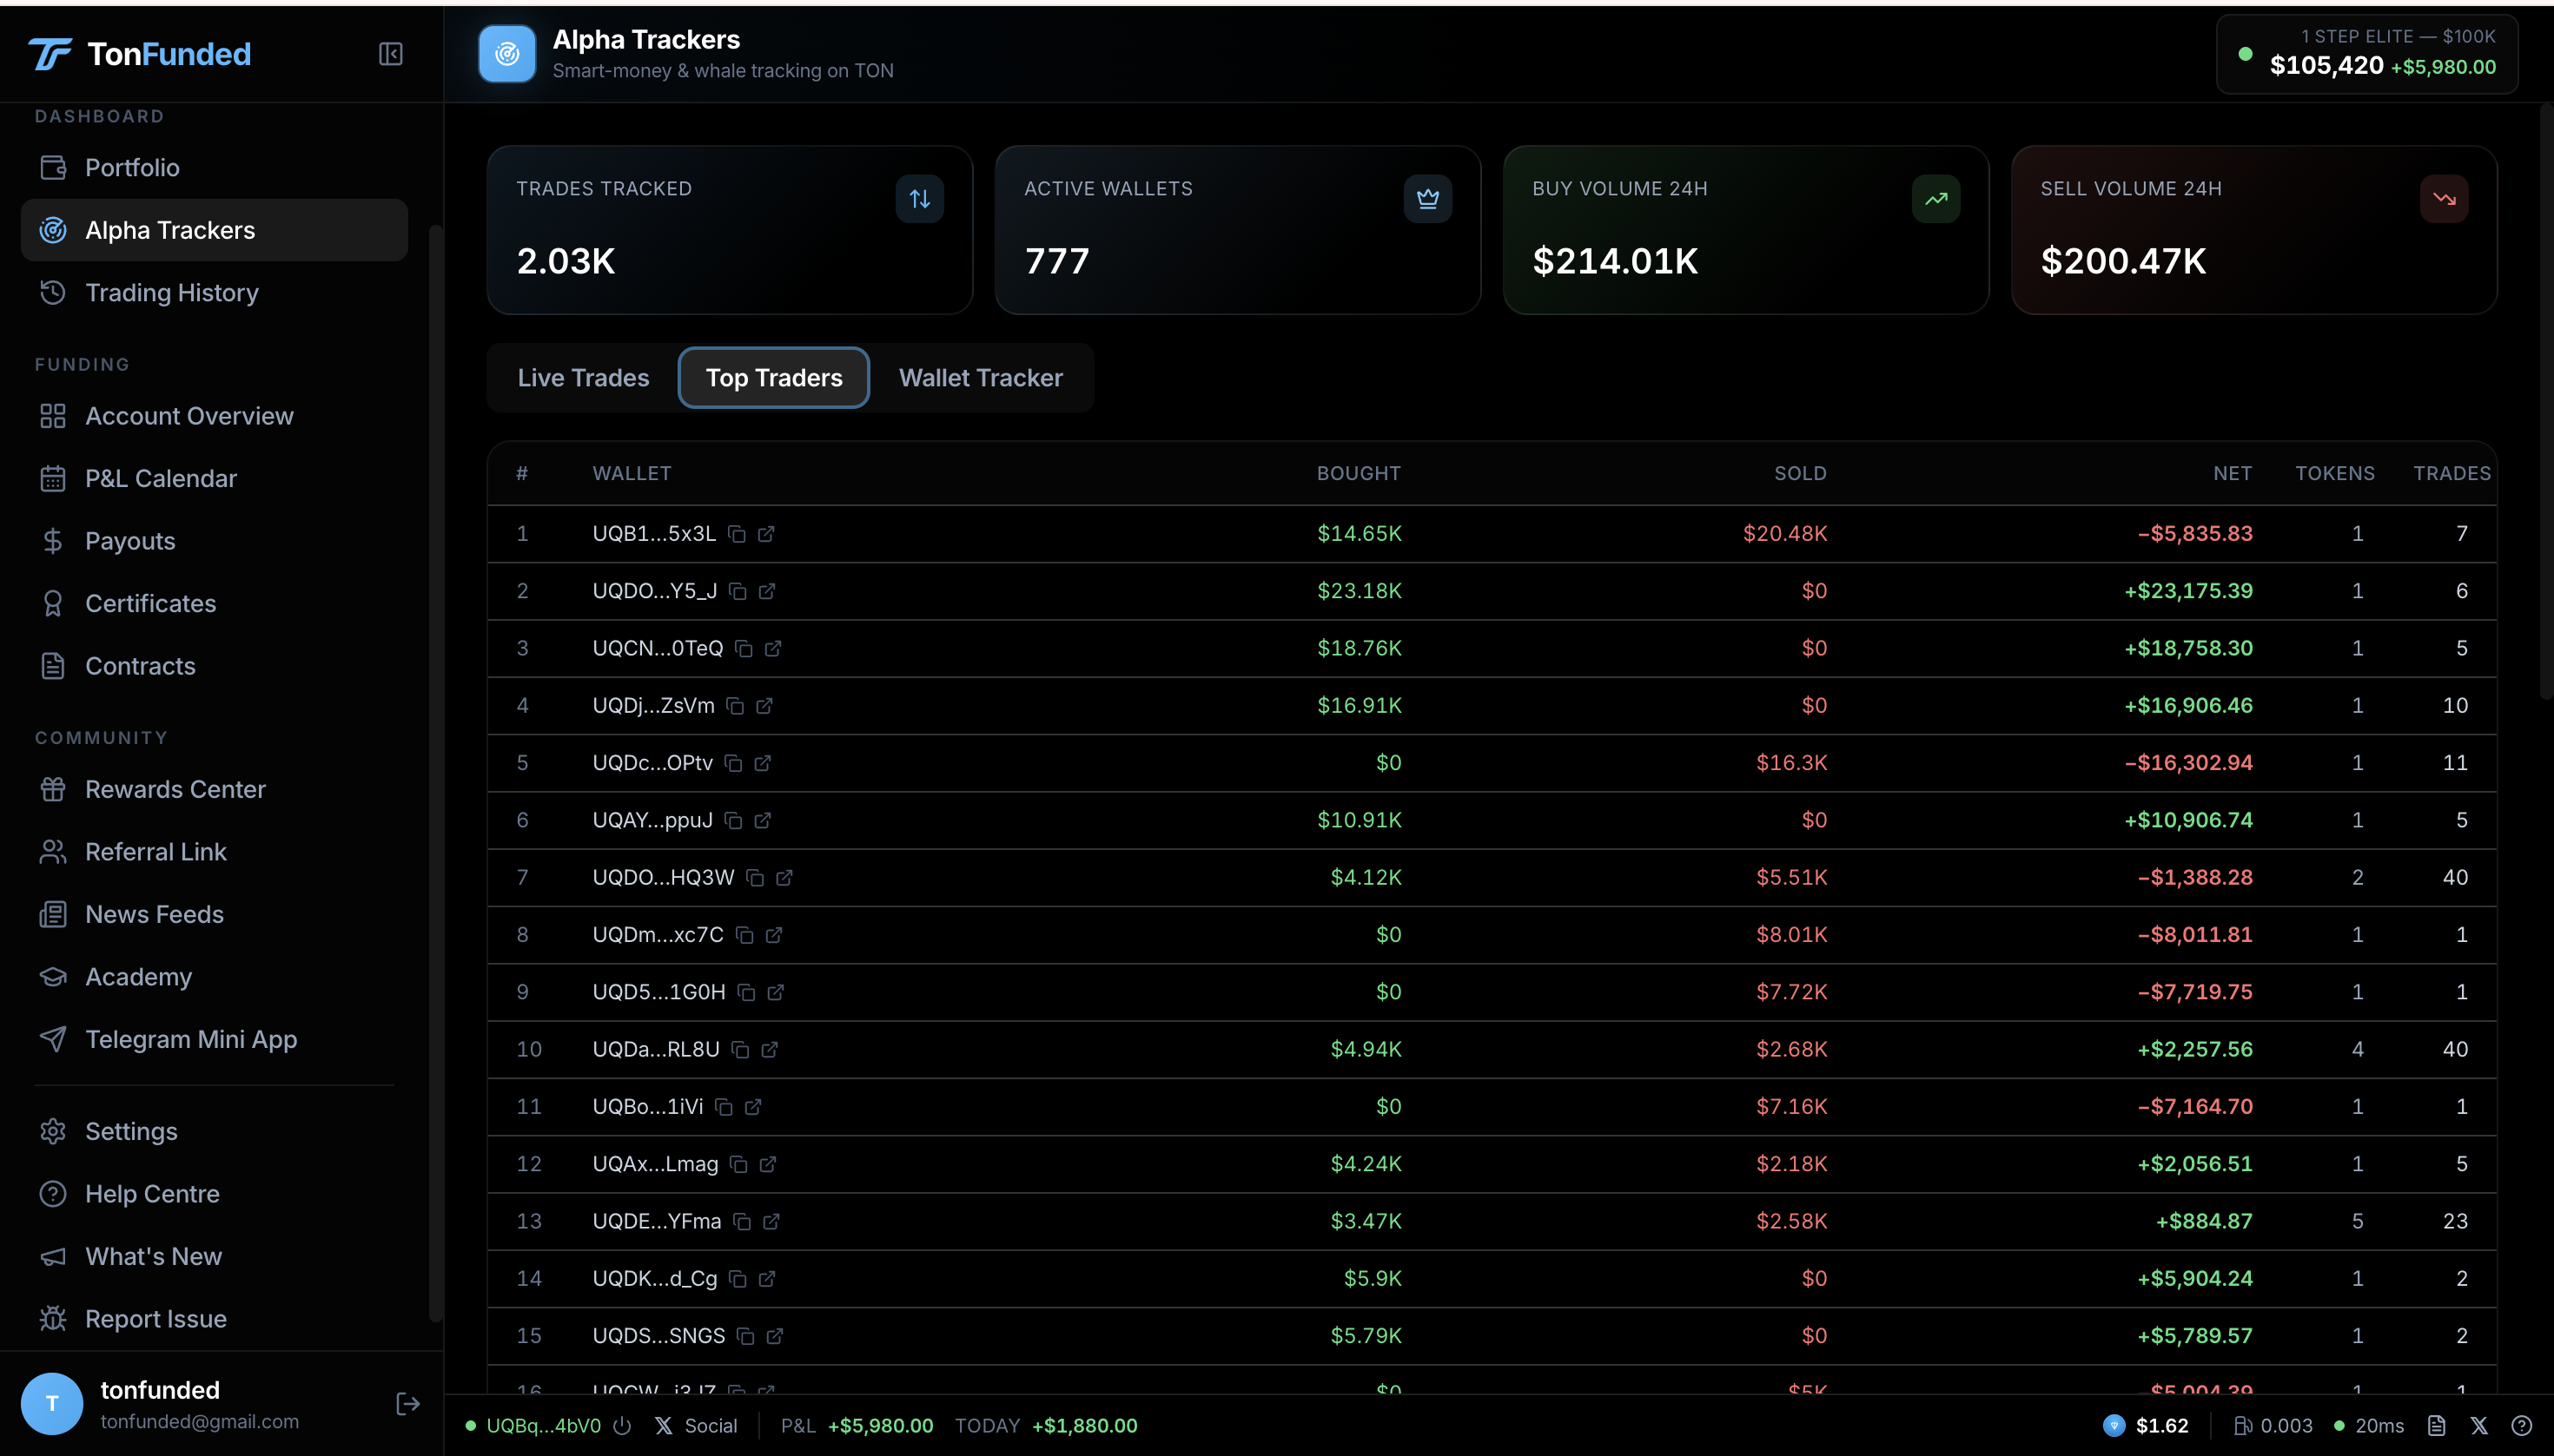Viewport: 2554px width, 1456px height.
Task: Log out with the sidebar exit icon
Action: (407, 1404)
